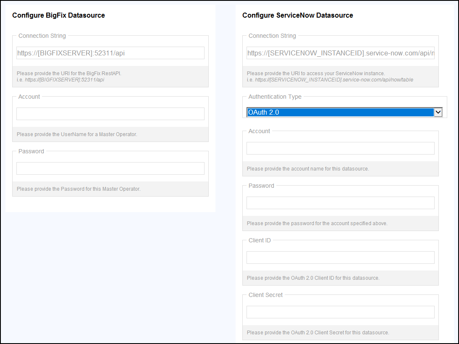Screen dimensions: 459x344
Task: Click the ServiceNow Connection String field
Action: tap(341, 53)
